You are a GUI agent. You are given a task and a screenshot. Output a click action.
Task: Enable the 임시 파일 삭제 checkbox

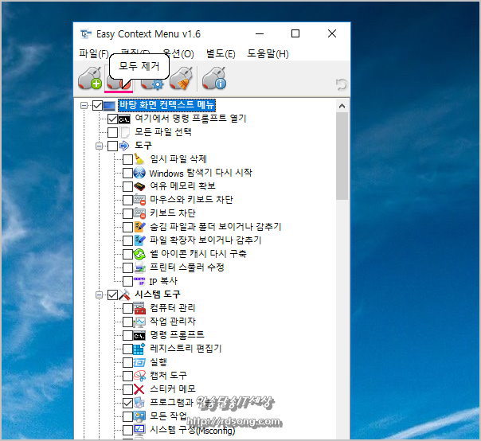coord(127,159)
